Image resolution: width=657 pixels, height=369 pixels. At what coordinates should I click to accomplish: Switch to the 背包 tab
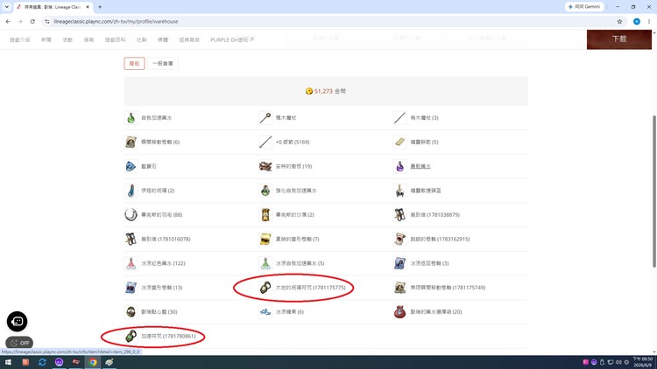tap(134, 64)
